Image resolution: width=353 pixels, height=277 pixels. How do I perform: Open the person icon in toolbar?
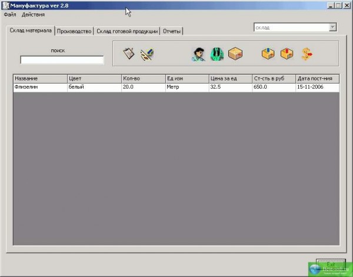click(198, 54)
